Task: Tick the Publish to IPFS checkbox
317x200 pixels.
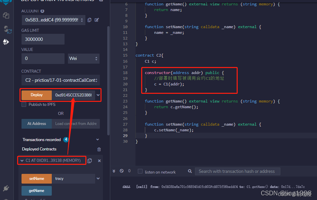Action: coord(24,105)
